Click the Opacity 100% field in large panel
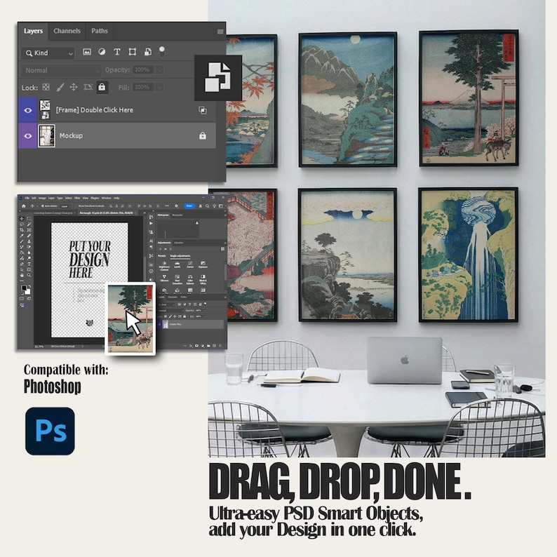 (x=143, y=70)
